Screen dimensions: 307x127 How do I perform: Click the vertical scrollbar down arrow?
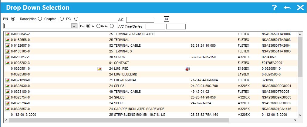(x=300, y=115)
